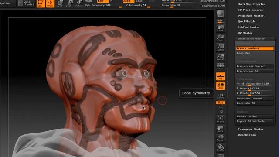Activate Edit mode button
The image size is (279, 157).
tap(41, 3)
